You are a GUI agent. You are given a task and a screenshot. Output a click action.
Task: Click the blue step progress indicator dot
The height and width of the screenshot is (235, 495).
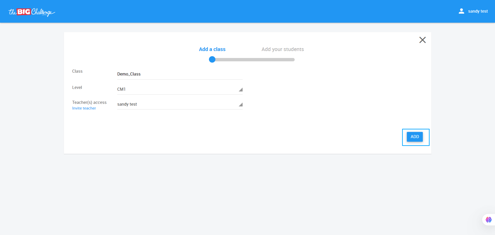point(212,60)
